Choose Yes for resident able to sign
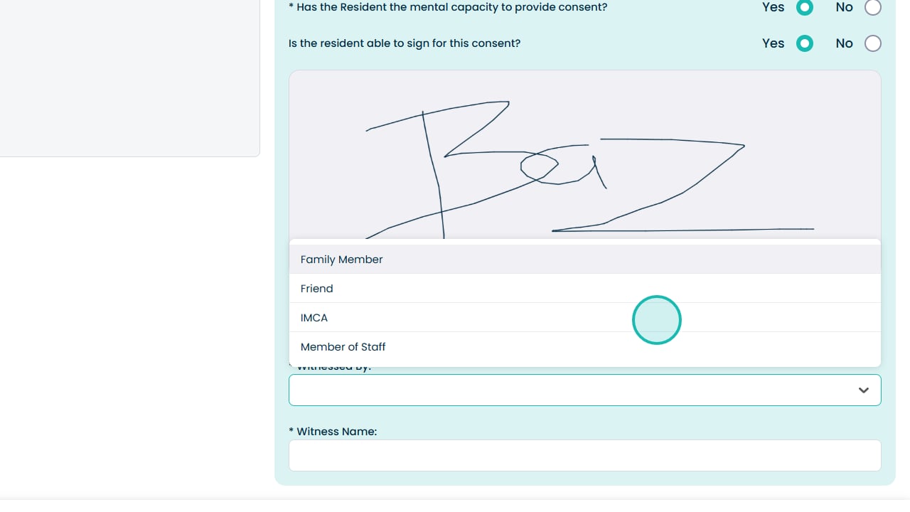Image resolution: width=910 pixels, height=512 pixels. pos(804,43)
